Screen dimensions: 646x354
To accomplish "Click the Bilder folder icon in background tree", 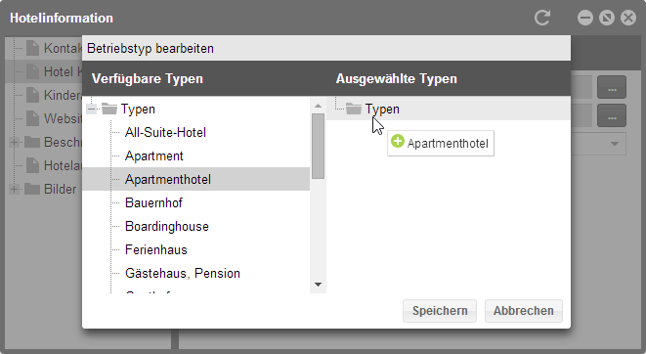I will coord(32,189).
